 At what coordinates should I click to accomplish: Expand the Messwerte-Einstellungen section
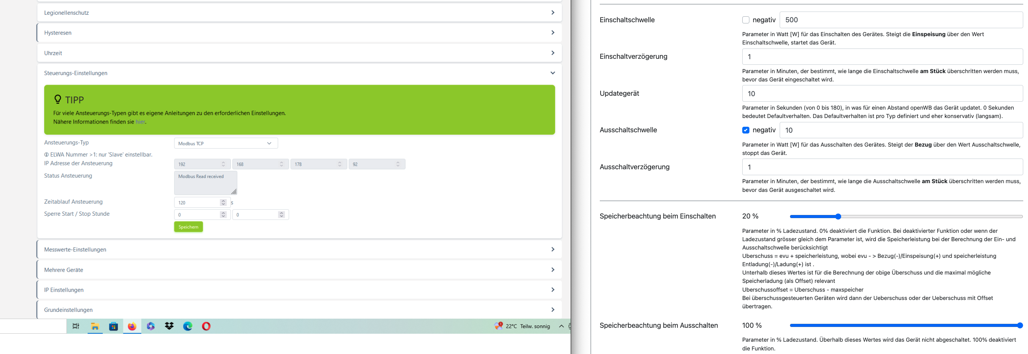click(299, 250)
